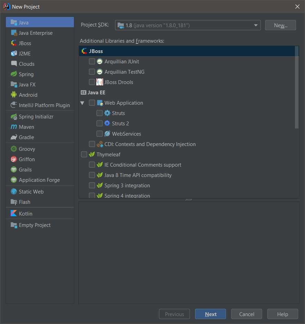Select the Arquillian TestNG label text
Image resolution: width=305 pixels, height=324 pixels.
[124, 72]
